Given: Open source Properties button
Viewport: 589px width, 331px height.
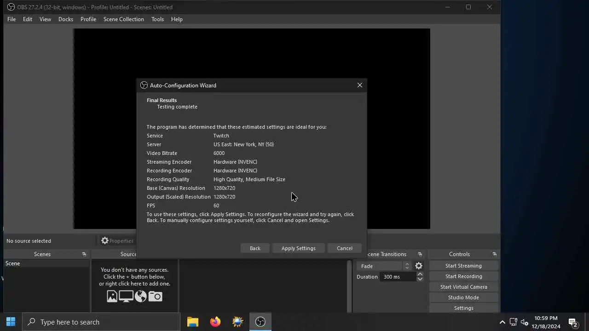Looking at the screenshot, I should click(117, 241).
